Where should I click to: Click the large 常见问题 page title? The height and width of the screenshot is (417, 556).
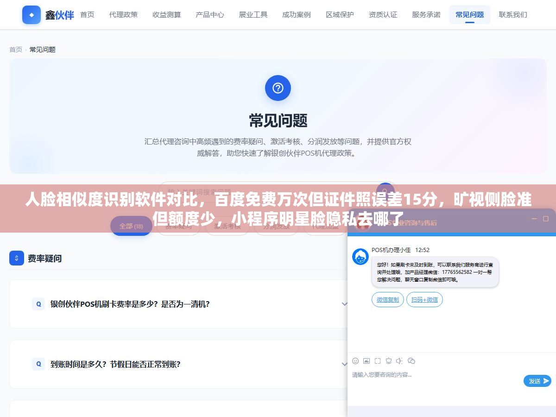click(278, 120)
